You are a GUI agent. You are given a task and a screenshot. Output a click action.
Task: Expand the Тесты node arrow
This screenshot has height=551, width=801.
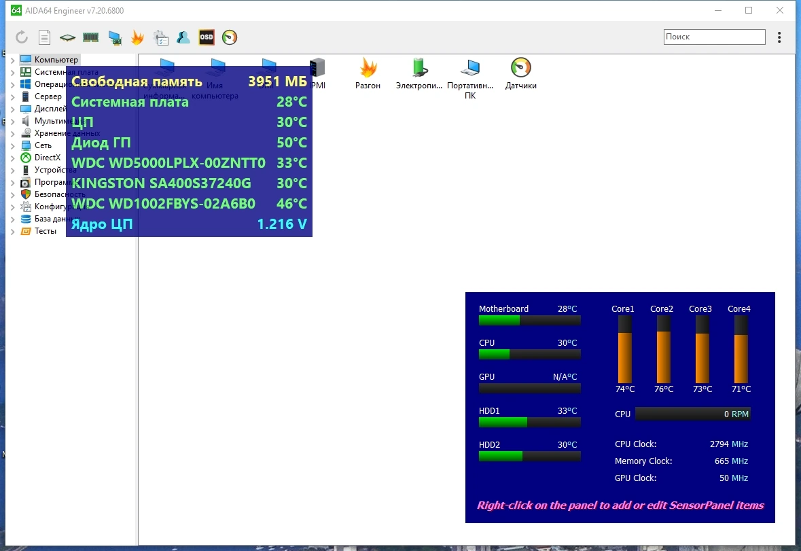[x=13, y=231]
